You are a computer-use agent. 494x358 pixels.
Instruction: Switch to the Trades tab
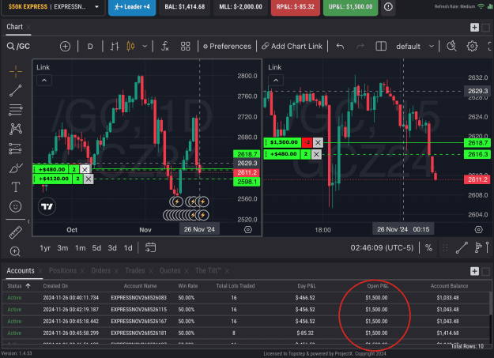tap(135, 271)
